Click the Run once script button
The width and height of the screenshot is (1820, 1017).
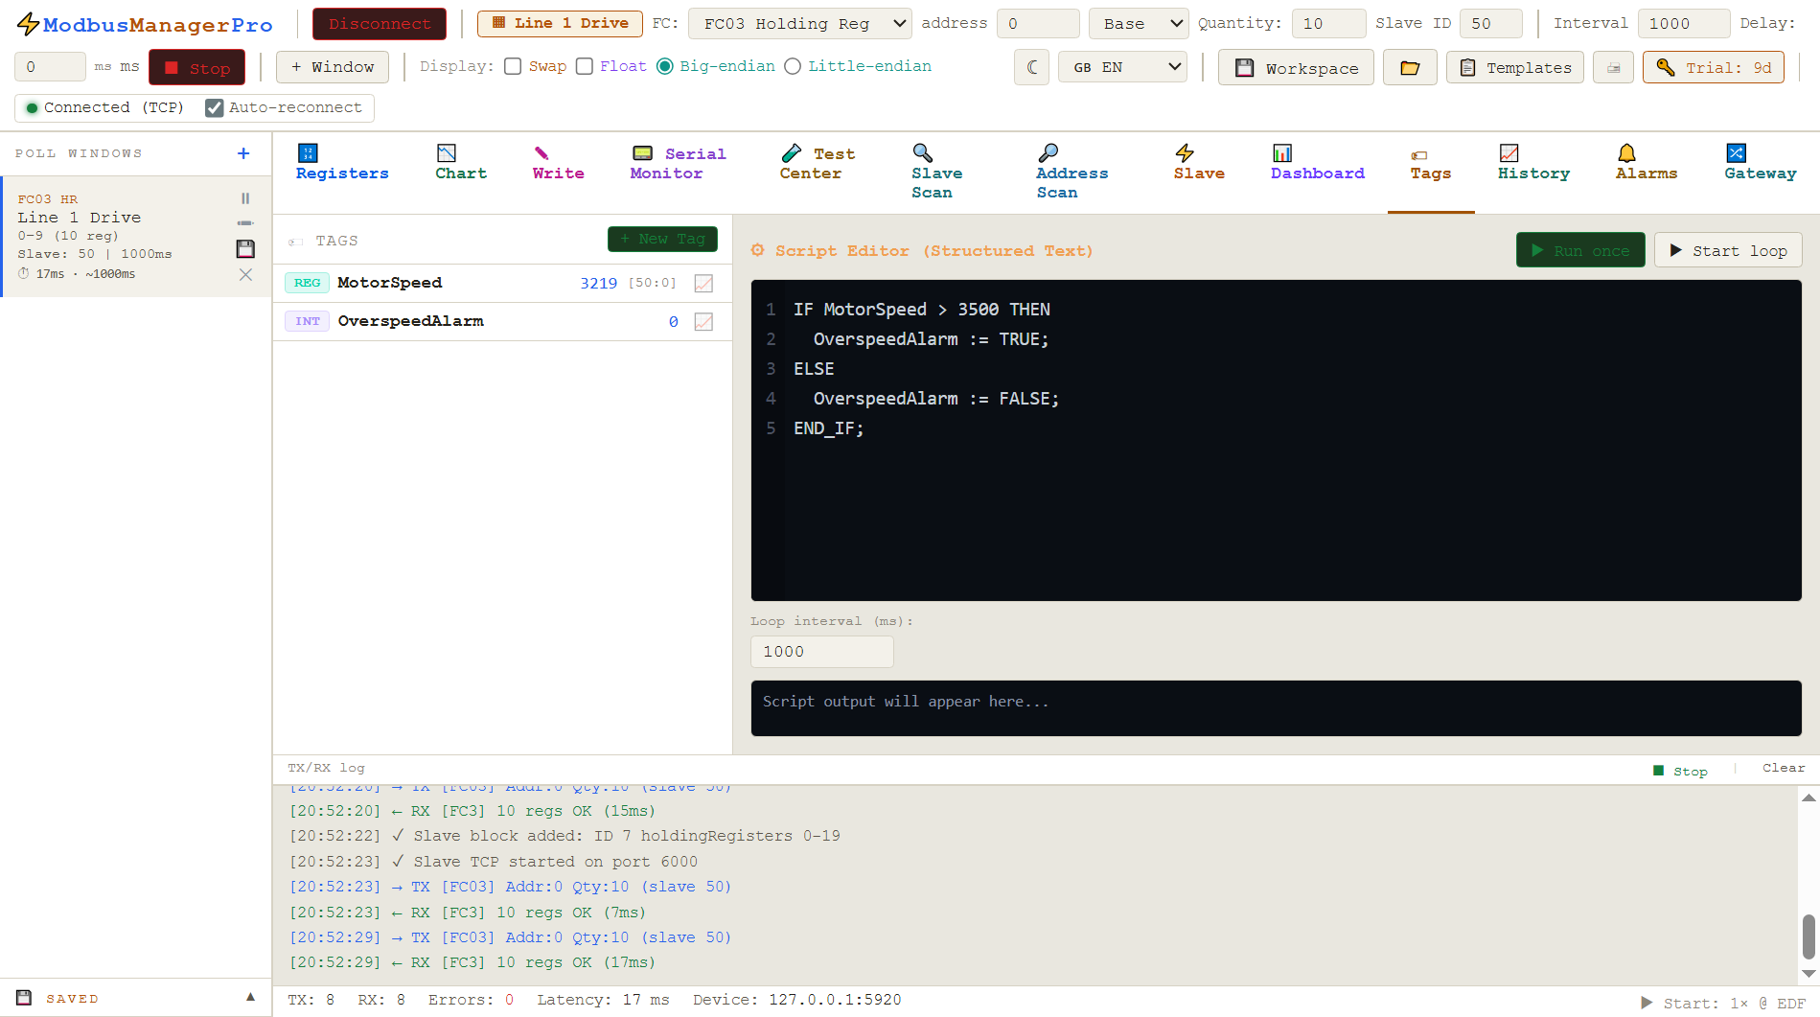point(1580,250)
